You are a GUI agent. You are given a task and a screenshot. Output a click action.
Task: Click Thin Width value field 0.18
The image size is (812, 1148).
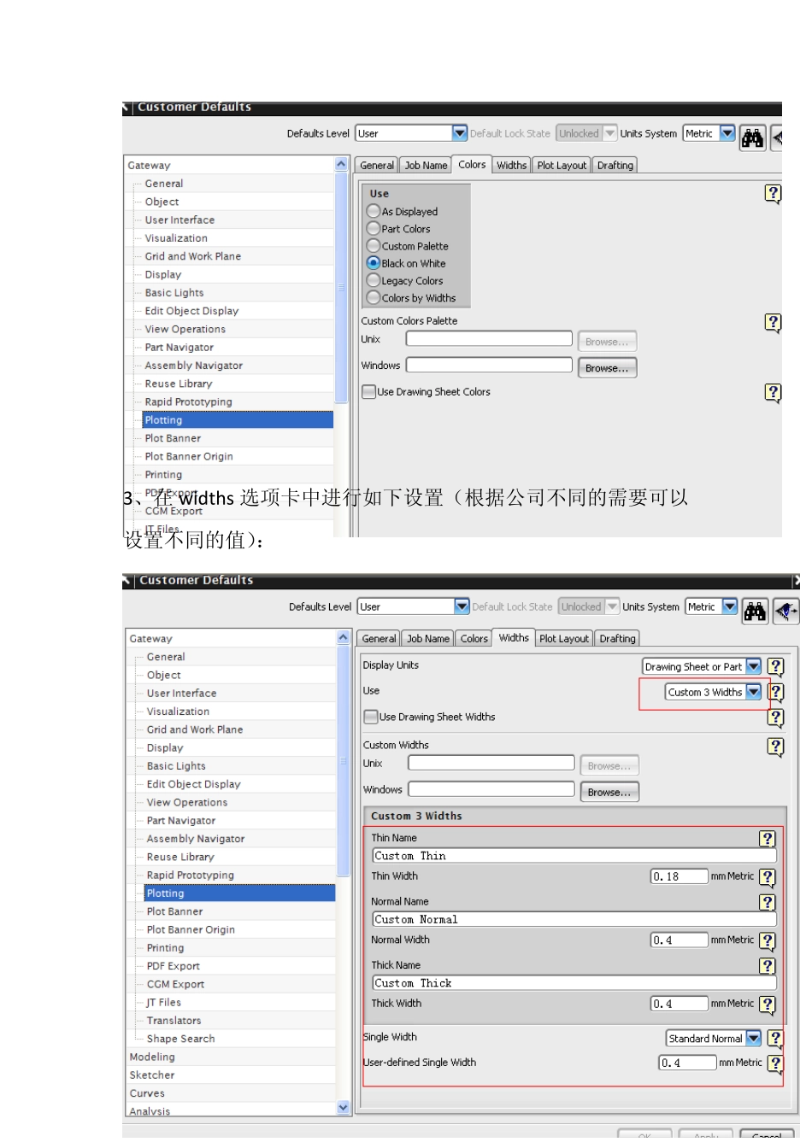(680, 876)
